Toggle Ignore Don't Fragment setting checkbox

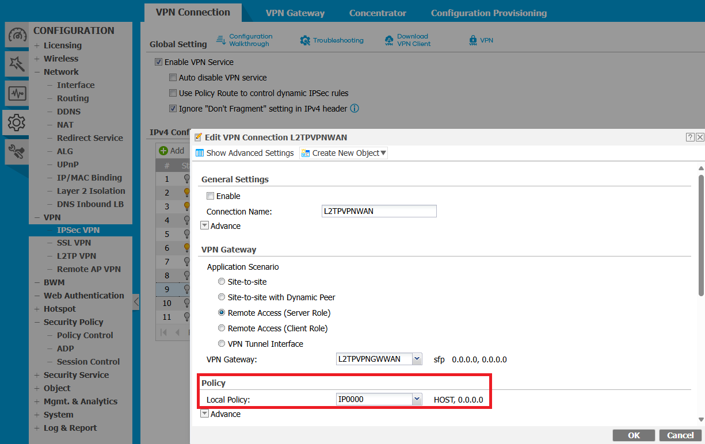173,109
